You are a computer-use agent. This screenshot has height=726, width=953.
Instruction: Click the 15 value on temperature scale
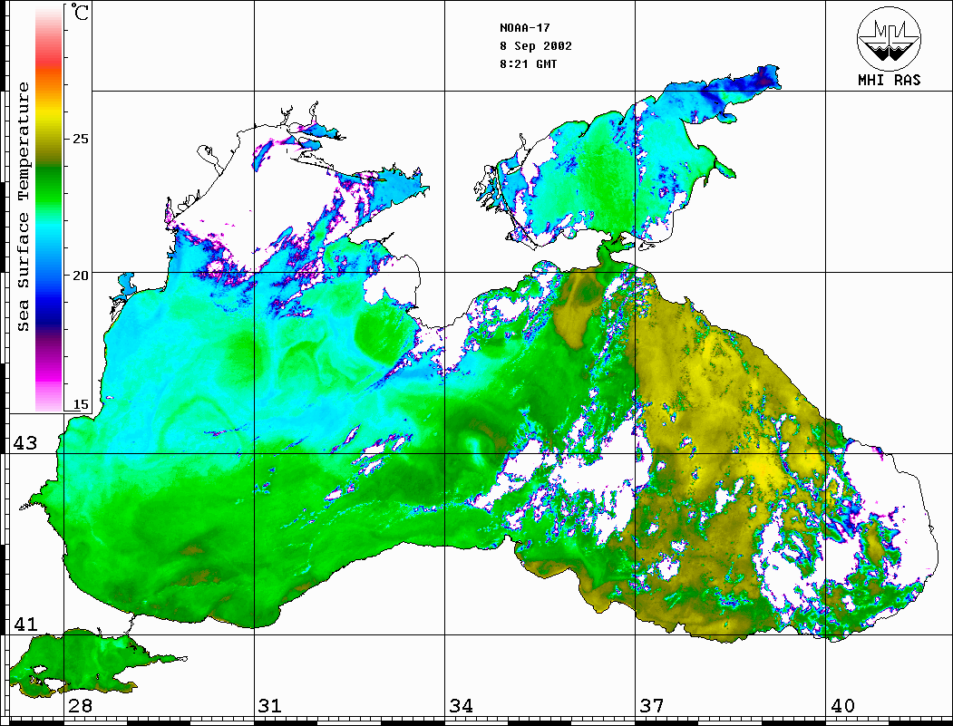pos(80,404)
